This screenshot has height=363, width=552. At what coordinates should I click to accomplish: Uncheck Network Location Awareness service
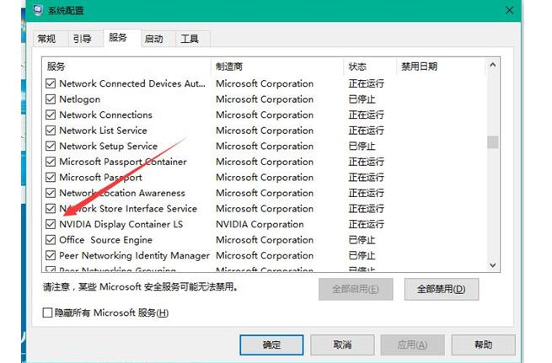tap(51, 193)
